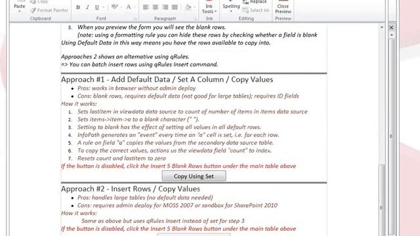Click Close Preview
Viewport: 420px width, 236px height.
283,8
